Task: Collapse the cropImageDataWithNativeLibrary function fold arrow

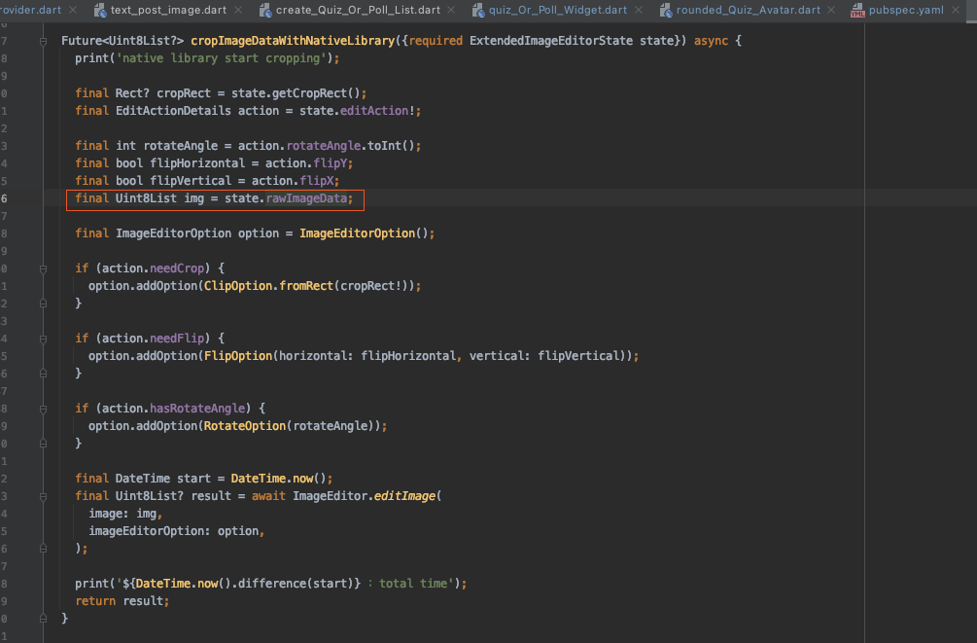Action: click(41, 40)
